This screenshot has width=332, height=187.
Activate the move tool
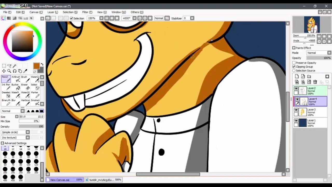(x=4, y=71)
